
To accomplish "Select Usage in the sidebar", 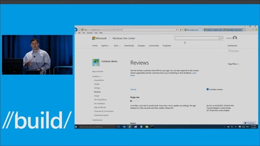I will tap(97, 96).
